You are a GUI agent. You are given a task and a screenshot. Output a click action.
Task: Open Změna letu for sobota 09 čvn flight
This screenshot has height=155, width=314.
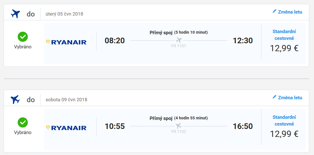click(287, 98)
